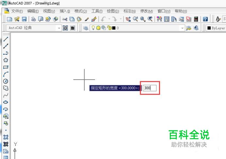This screenshot has height=159, width=226.
Task: Click the Pan realtime hand icon
Action: (x=128, y=19)
